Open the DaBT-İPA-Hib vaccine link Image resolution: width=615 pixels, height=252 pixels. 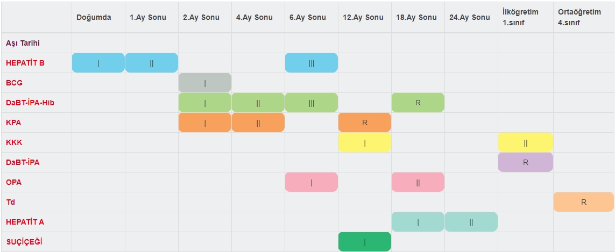pyautogui.click(x=30, y=103)
